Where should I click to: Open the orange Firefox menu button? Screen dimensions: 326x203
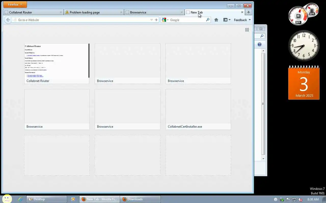click(15, 5)
